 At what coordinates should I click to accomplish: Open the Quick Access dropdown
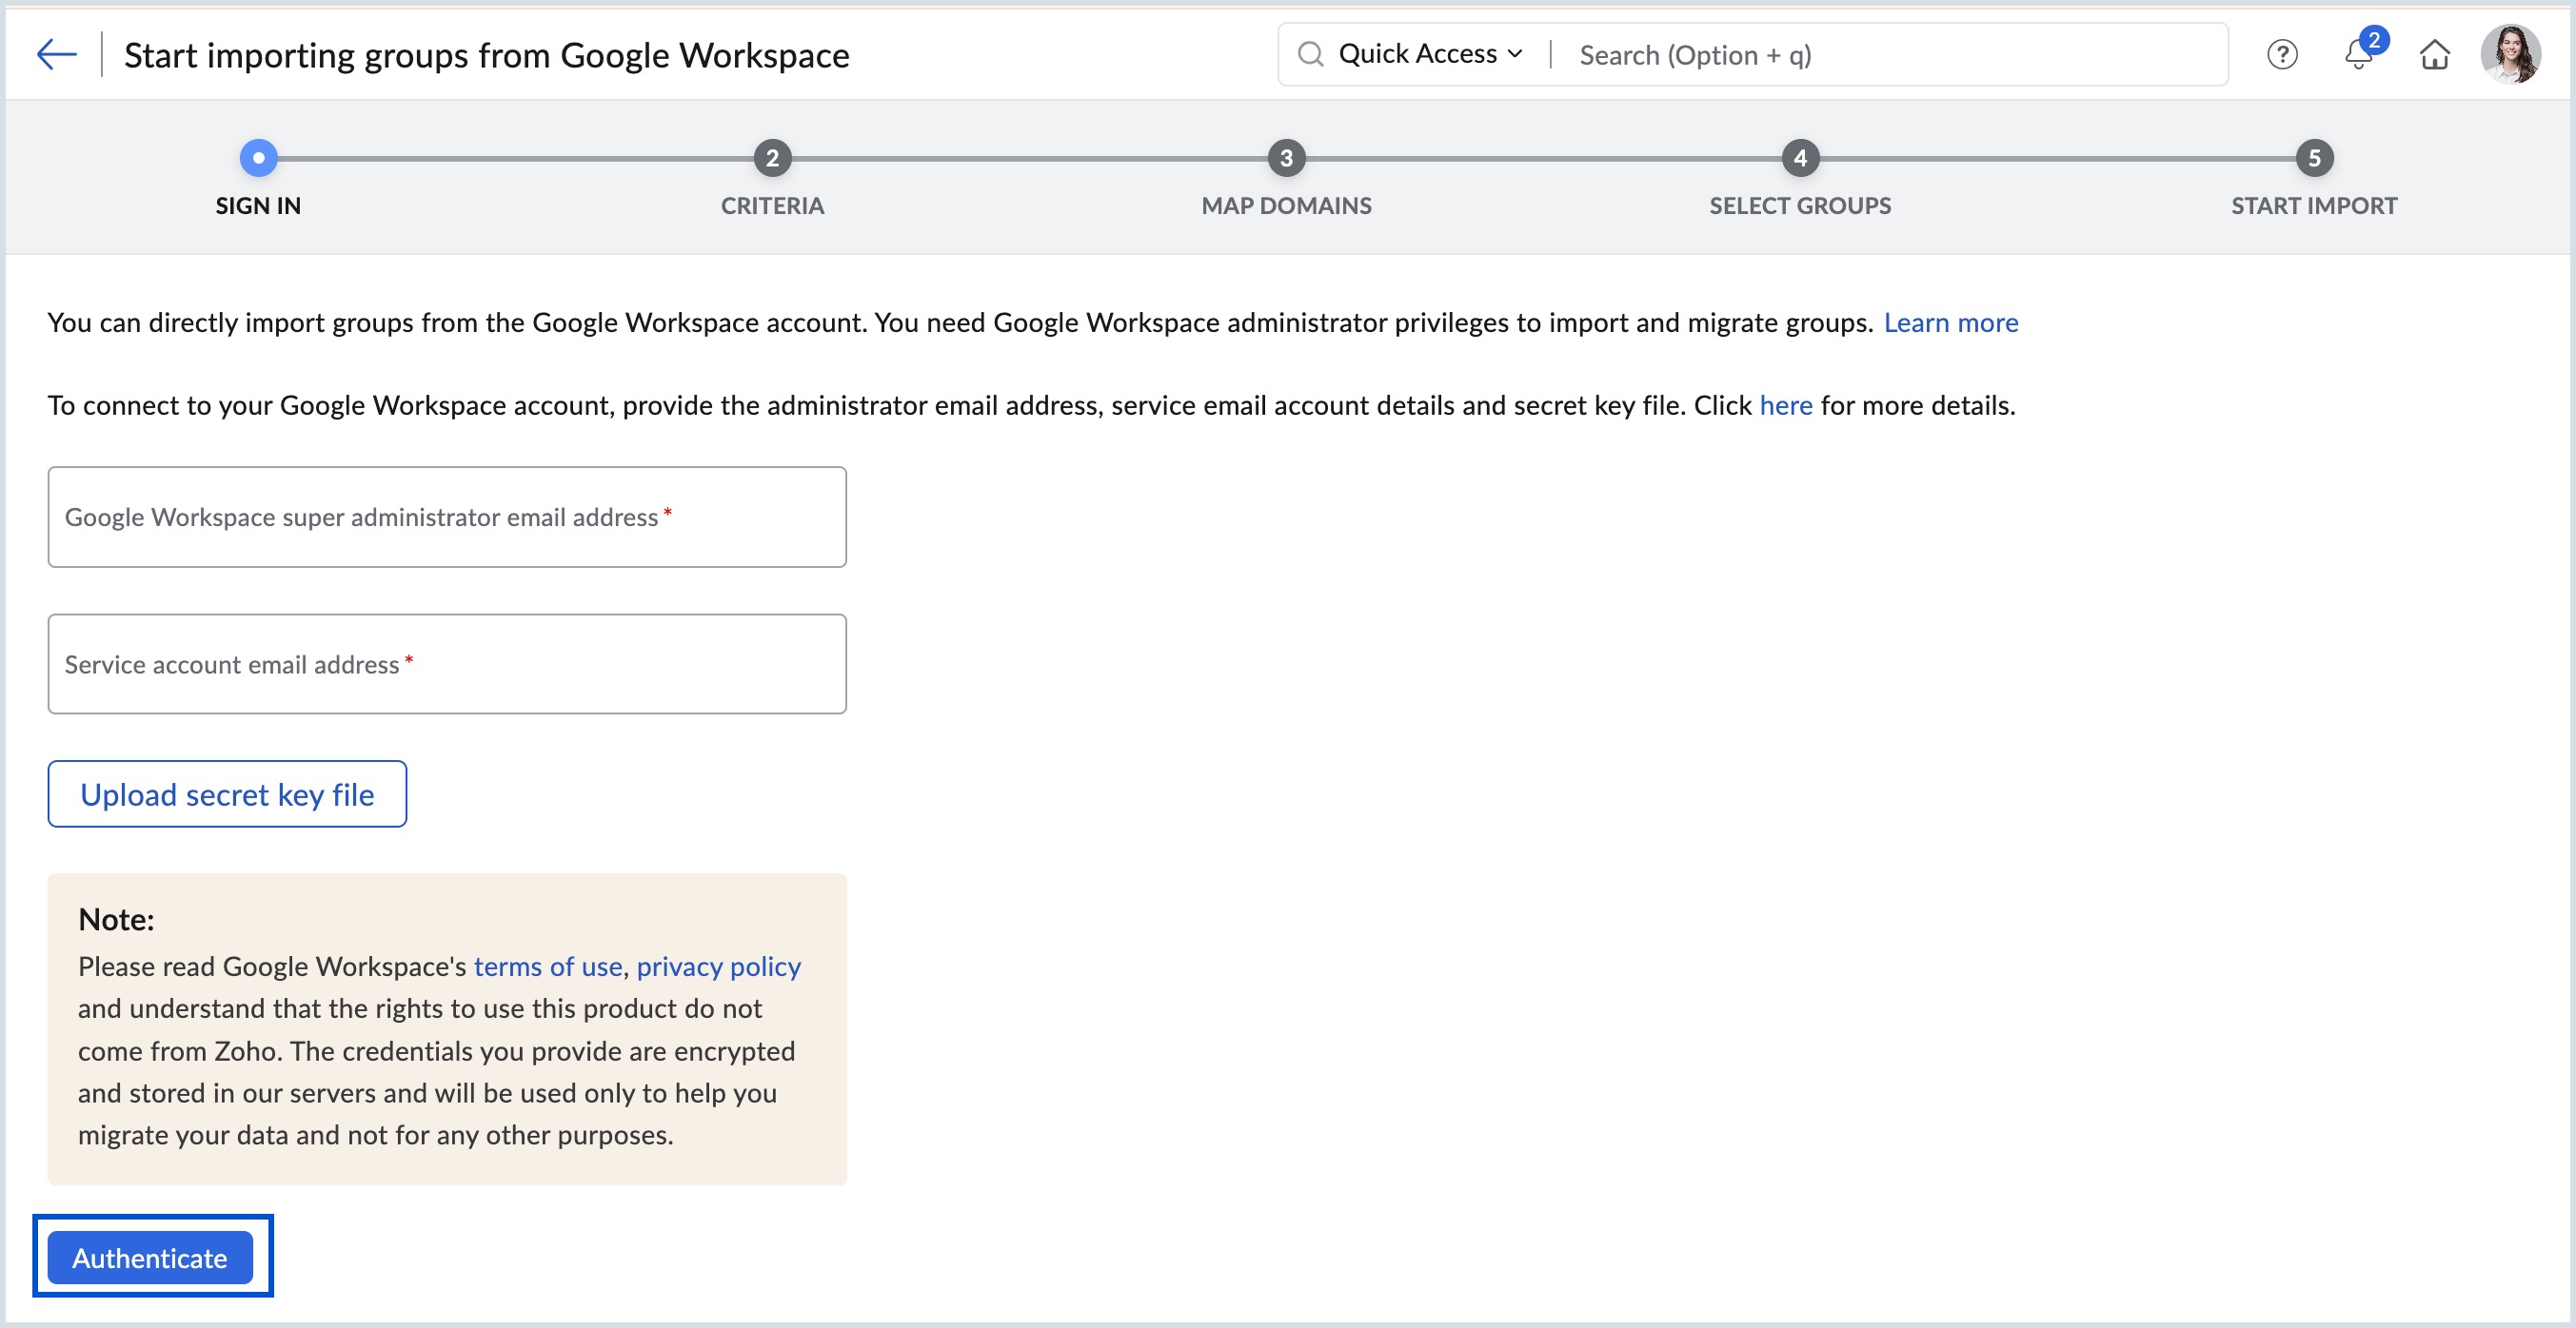(x=1418, y=54)
